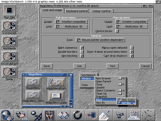The width and height of the screenshot is (161, 121).
Task: Click MagicMenu window scroll right arrow
Action: tap(67, 106)
